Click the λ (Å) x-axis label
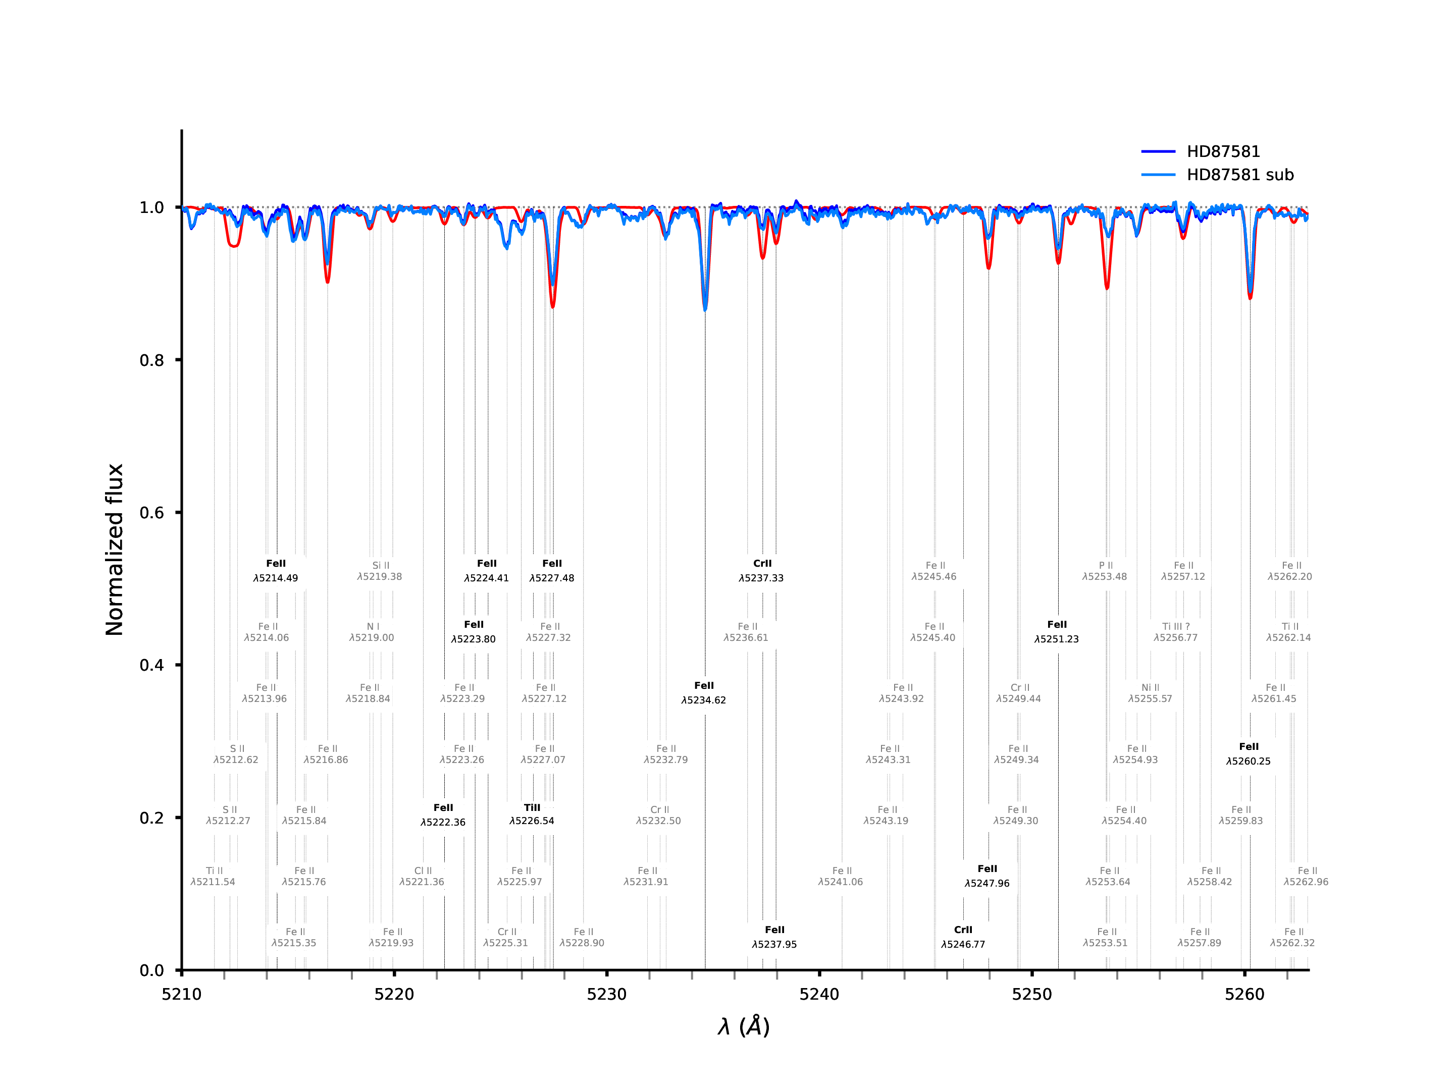This screenshot has width=1454, height=1090. click(744, 1026)
